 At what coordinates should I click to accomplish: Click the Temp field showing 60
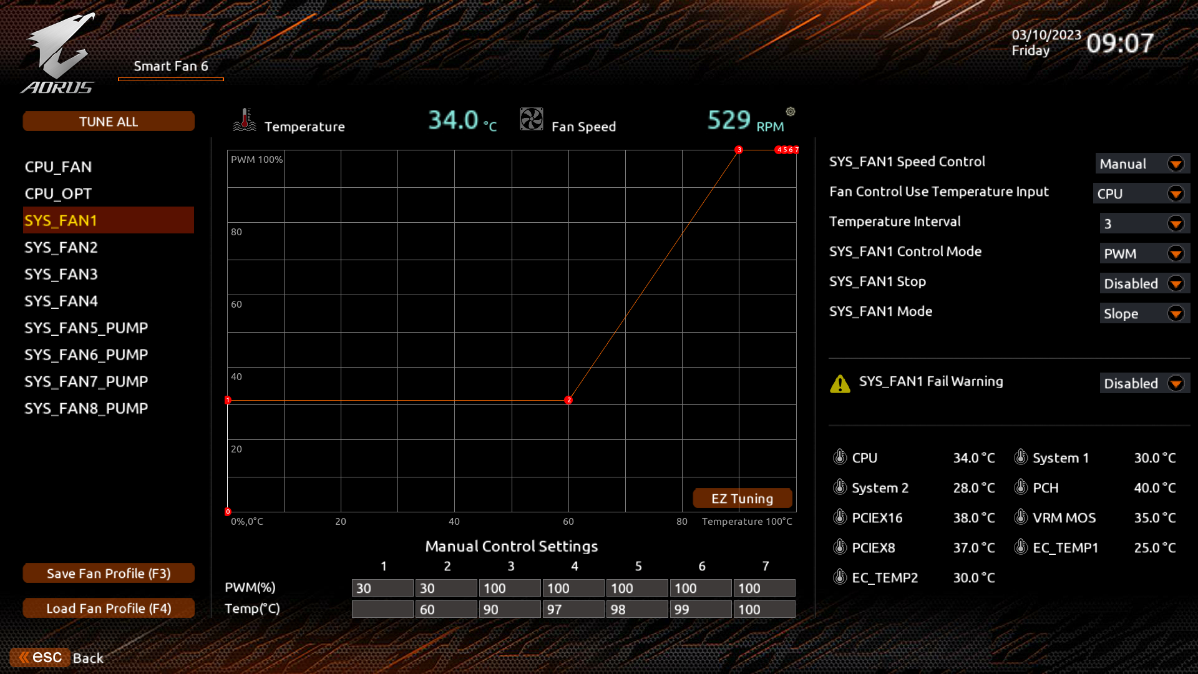(446, 610)
